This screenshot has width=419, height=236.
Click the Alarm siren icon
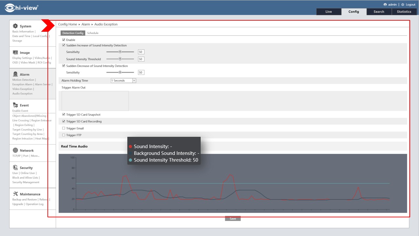15,74
